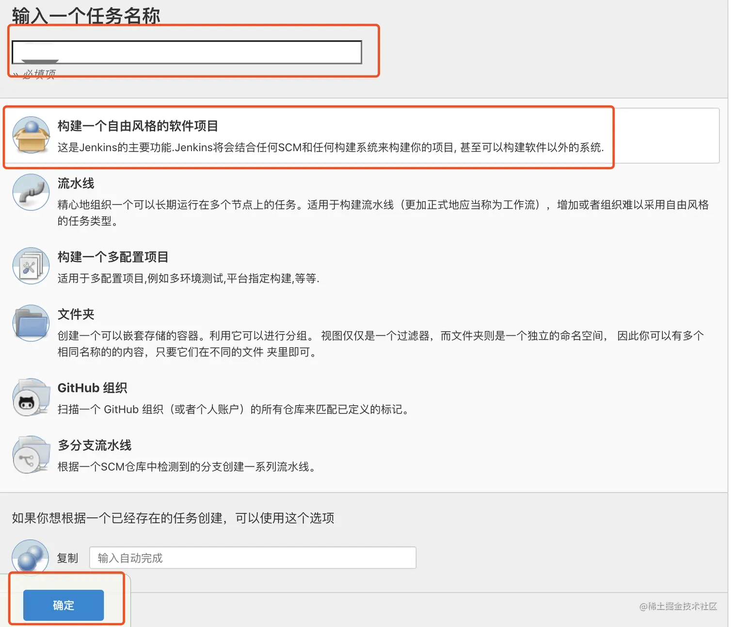Choose the 多分支流水线 item title
Screen dimensions: 733x627
pyautogui.click(x=95, y=445)
